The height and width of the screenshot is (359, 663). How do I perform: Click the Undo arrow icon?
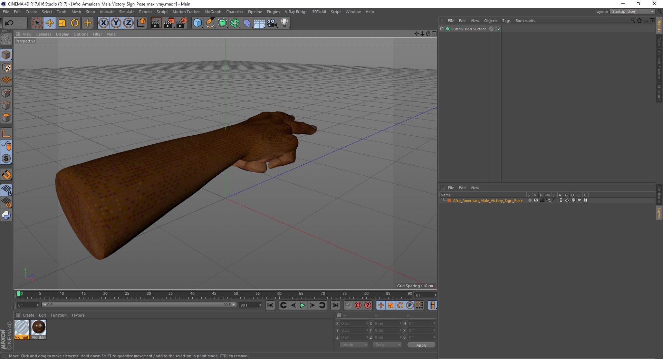point(9,23)
